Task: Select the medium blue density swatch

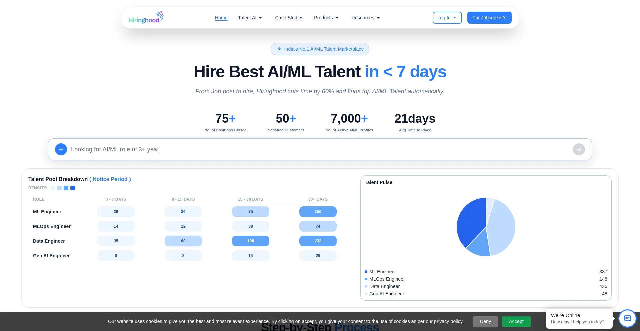Action: coord(66,188)
